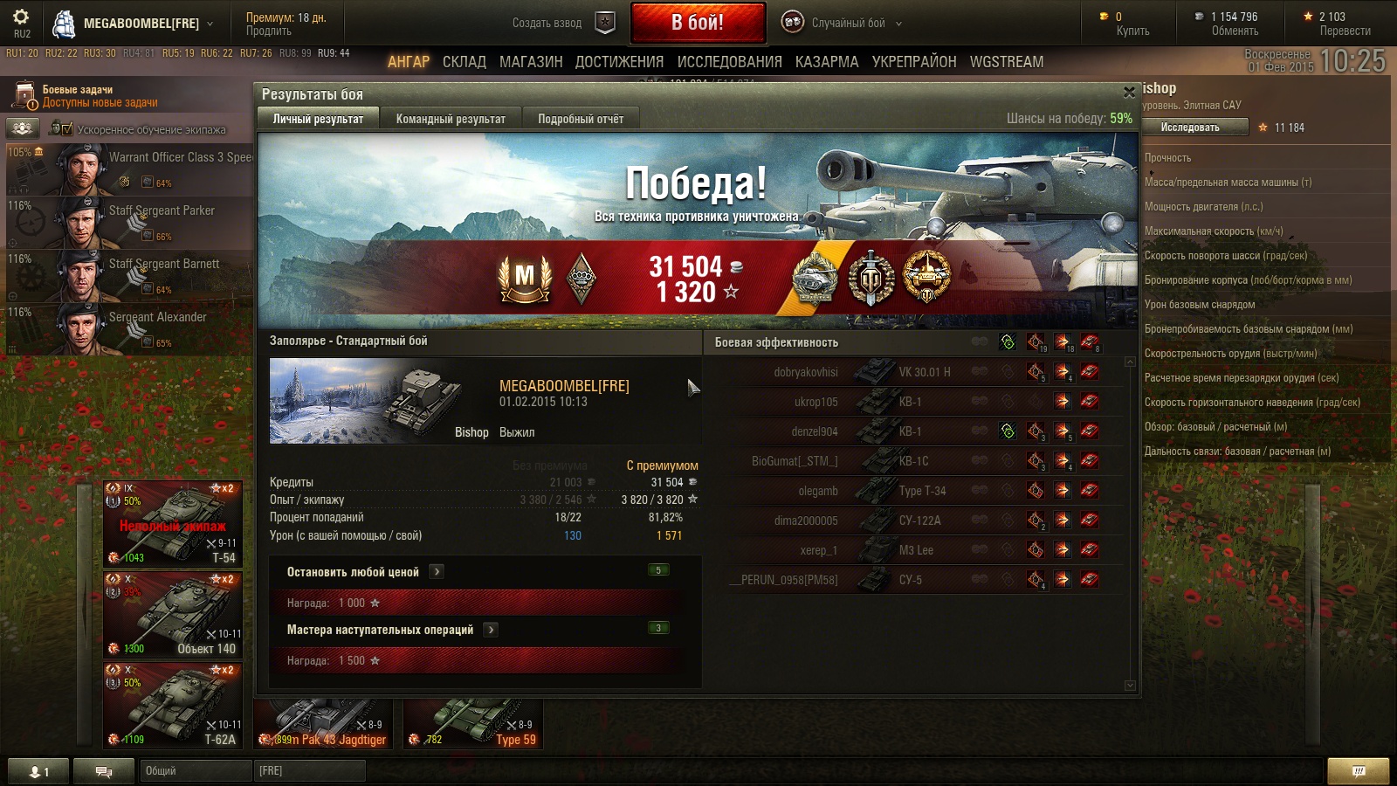Open the Подробный отчёт tab

point(581,119)
